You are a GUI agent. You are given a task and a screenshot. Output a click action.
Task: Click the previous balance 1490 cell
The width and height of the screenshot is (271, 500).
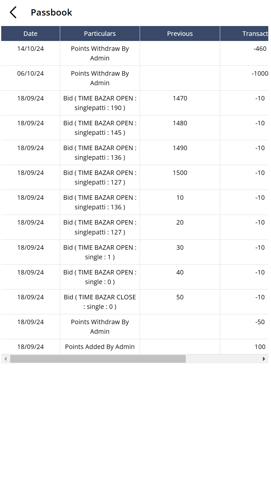pos(180,148)
